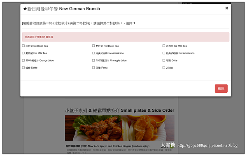Tick the Sprite checkbox
Screen dimensions: 247x156
coord(23,68)
